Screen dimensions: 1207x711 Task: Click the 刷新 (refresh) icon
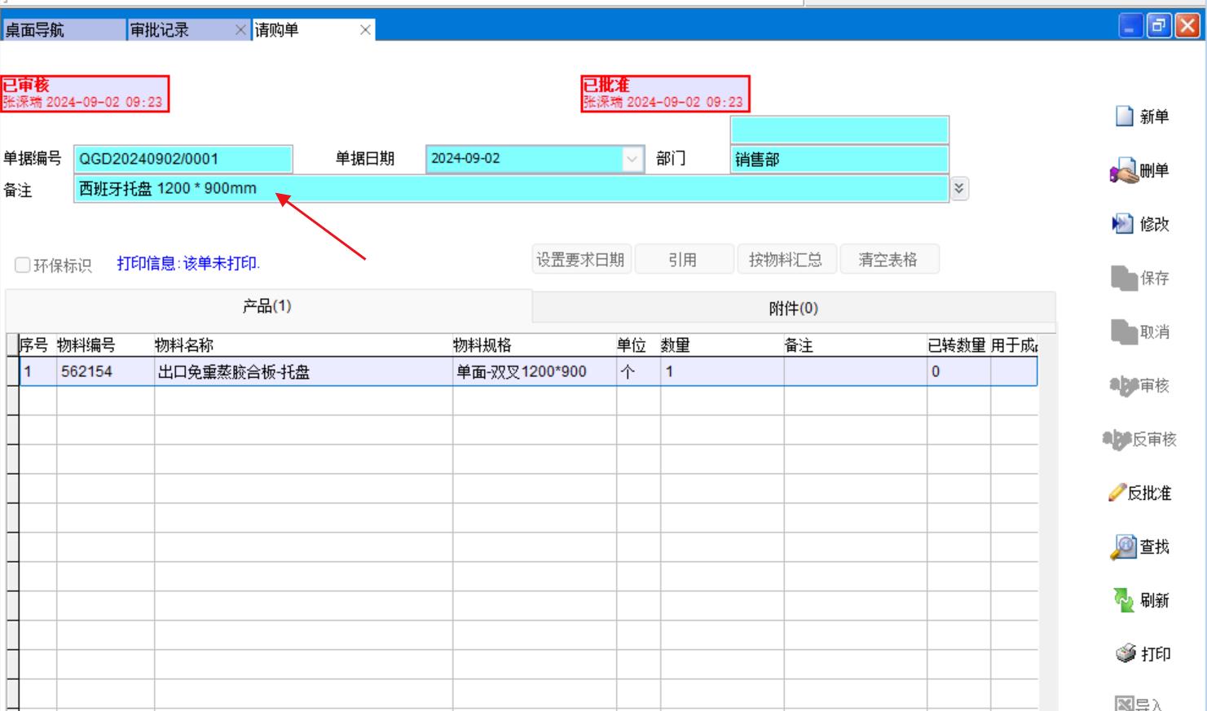1123,600
